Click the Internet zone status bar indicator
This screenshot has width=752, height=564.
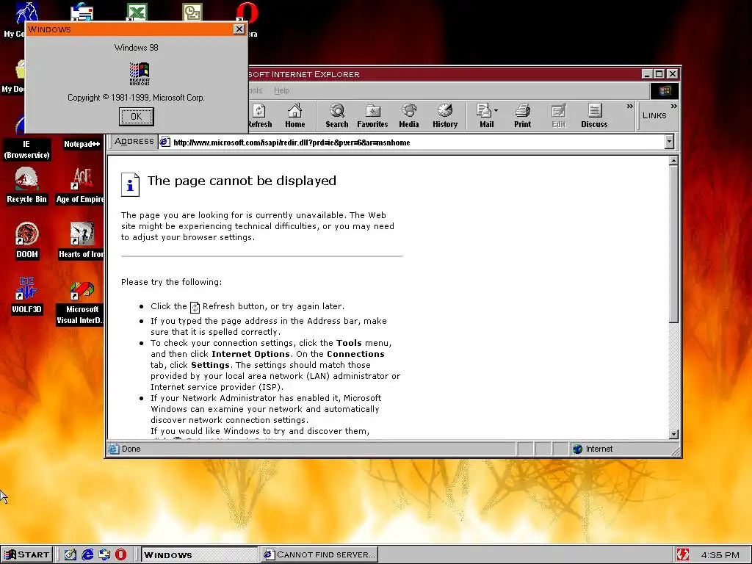(593, 449)
